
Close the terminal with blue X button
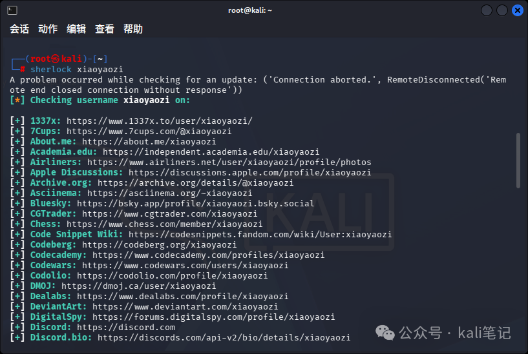(518, 10)
